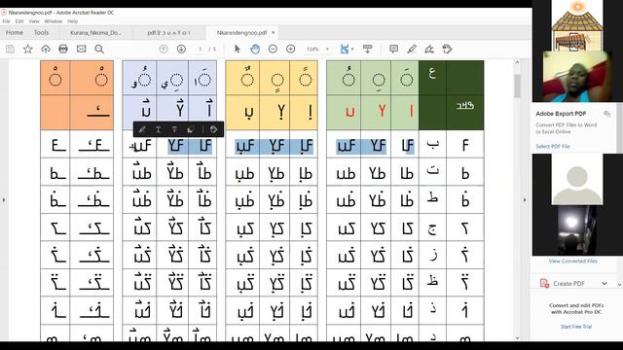Close the Nkarandengnoo.pdf tab

(273, 32)
